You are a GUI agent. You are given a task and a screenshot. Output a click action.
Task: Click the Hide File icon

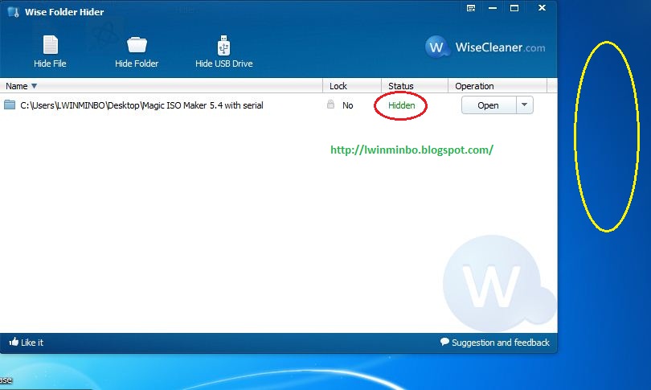(x=51, y=45)
